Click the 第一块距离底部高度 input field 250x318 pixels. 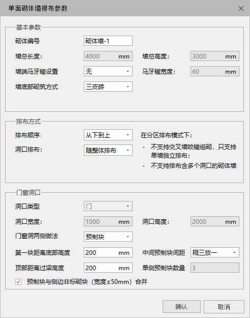[108, 252]
